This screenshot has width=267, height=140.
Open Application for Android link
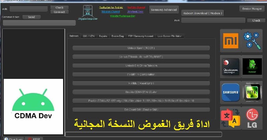point(111,7)
